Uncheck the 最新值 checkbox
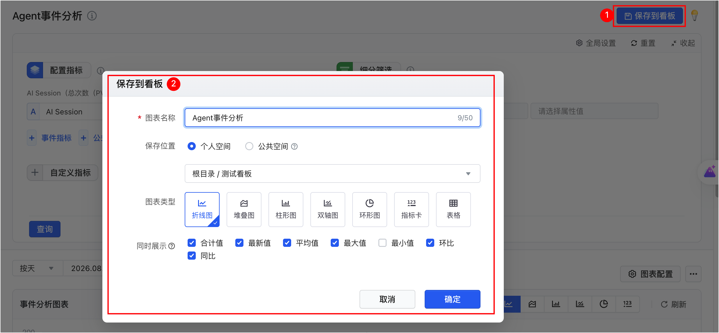Screen dimensions: 719x333 (239, 243)
